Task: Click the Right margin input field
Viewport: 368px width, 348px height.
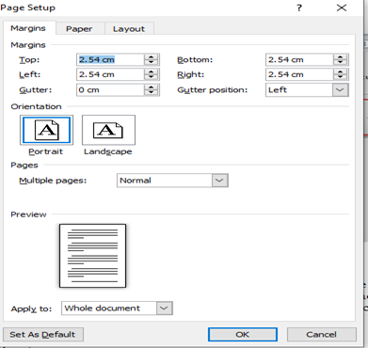Action: tap(299, 74)
